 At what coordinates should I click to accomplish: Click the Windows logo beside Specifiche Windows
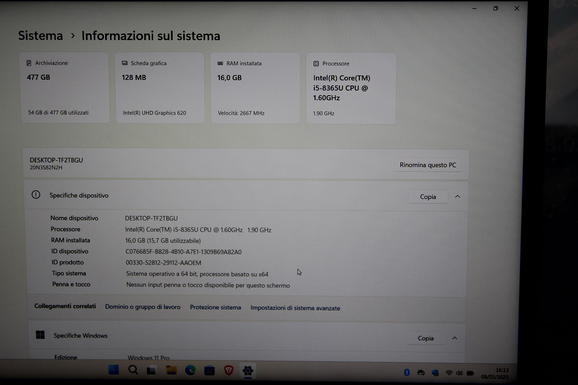(40, 335)
